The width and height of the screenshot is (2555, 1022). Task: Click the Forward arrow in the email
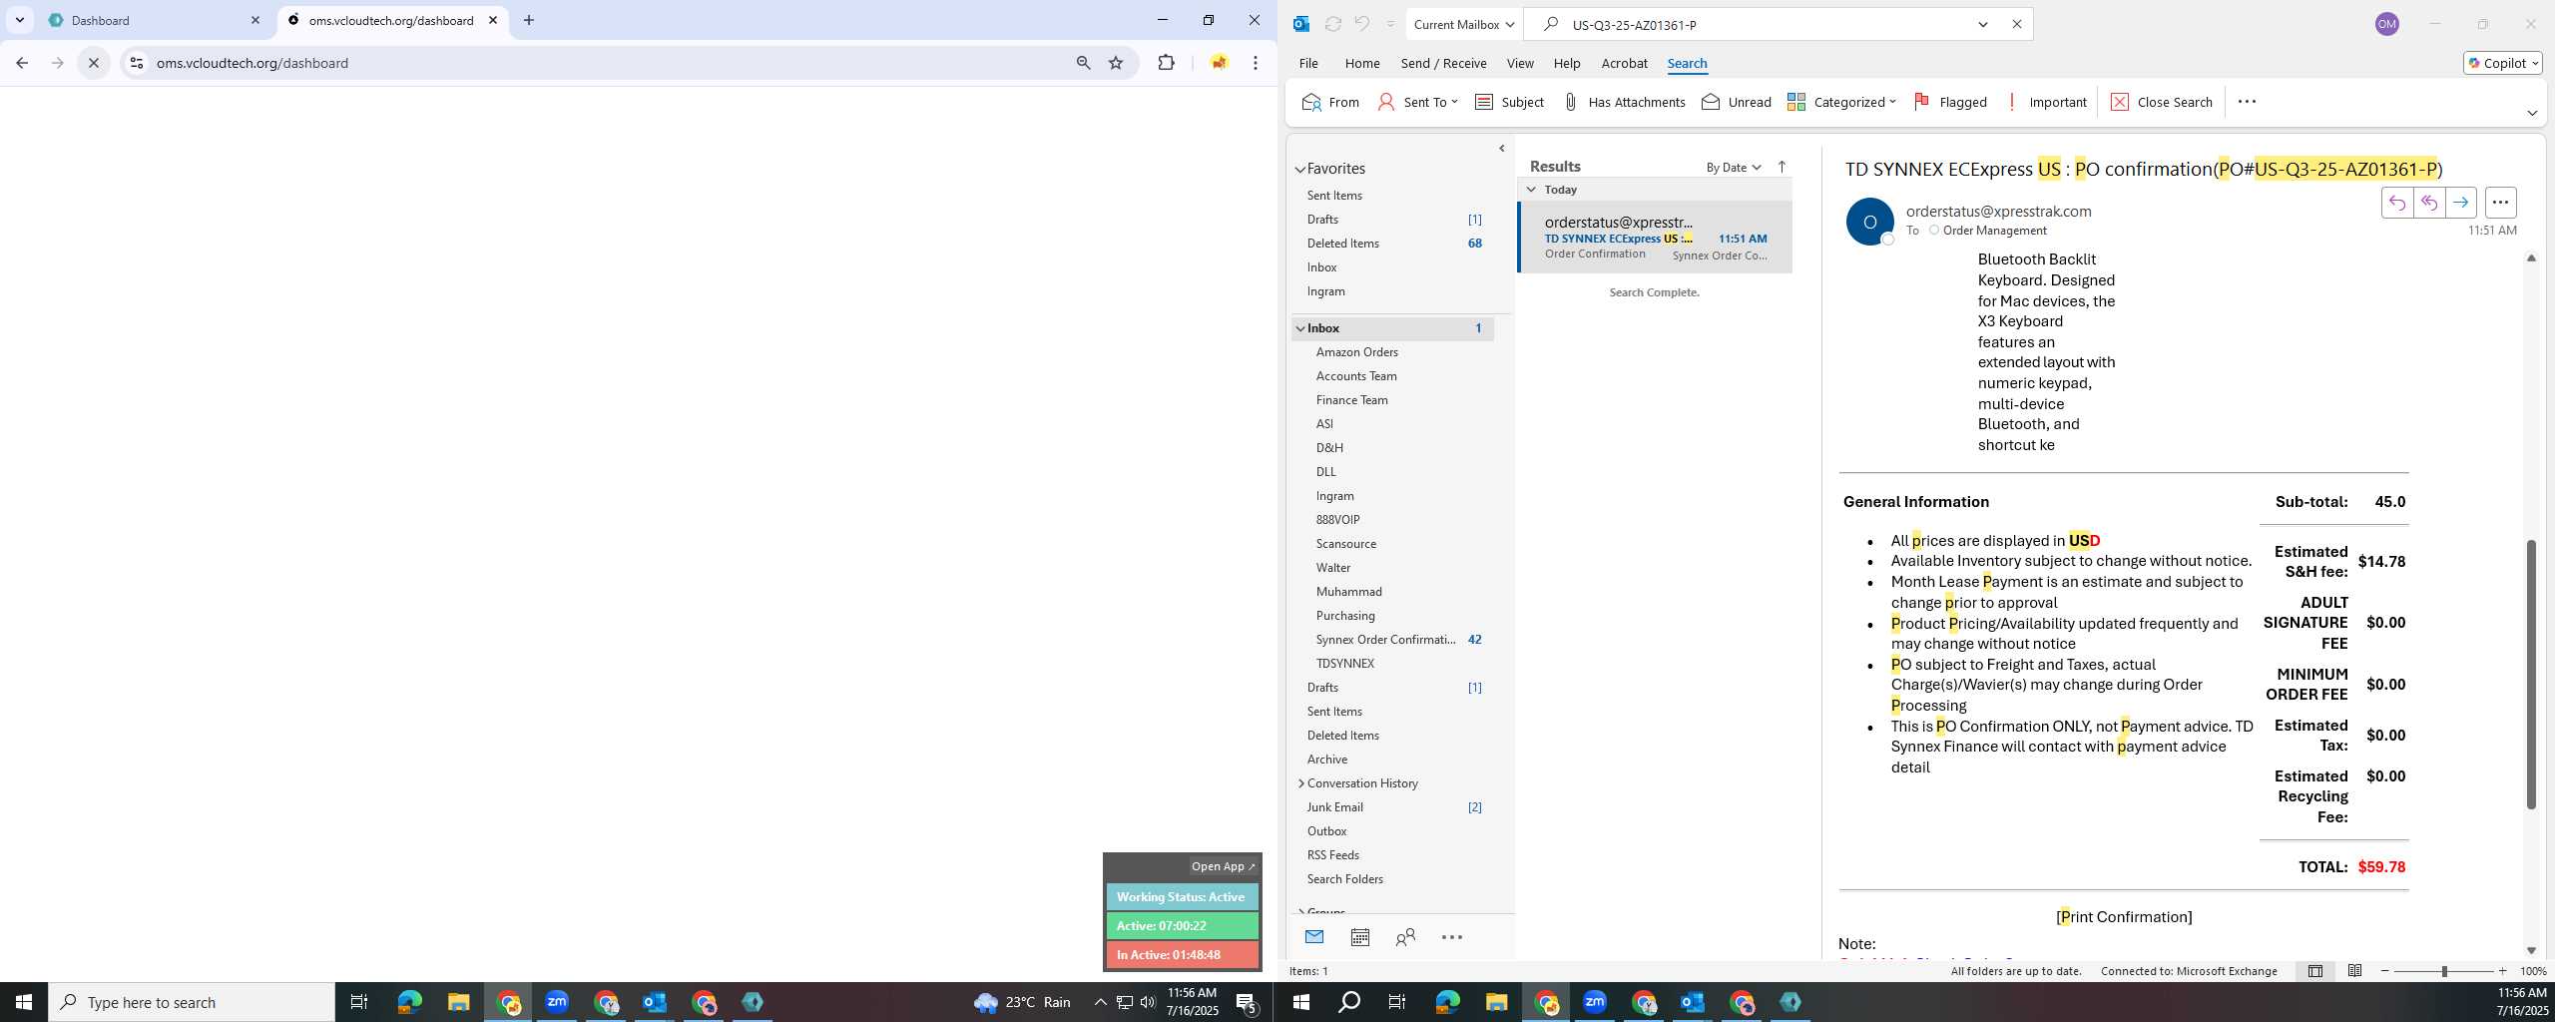click(2460, 203)
